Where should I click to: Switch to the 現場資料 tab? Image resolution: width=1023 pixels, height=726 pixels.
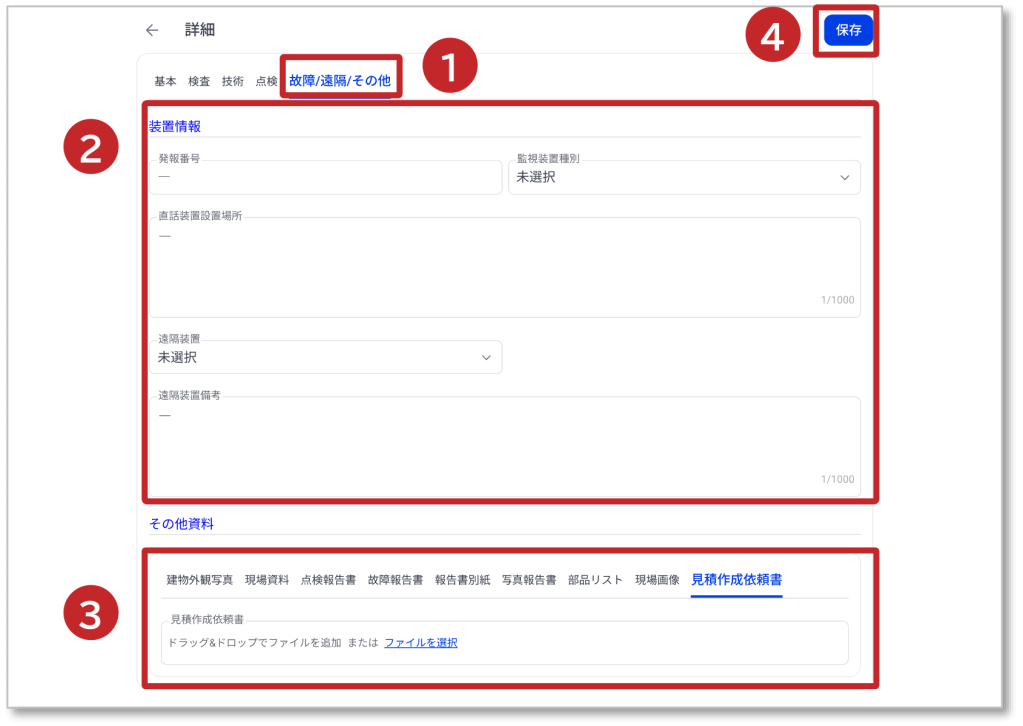pos(267,580)
